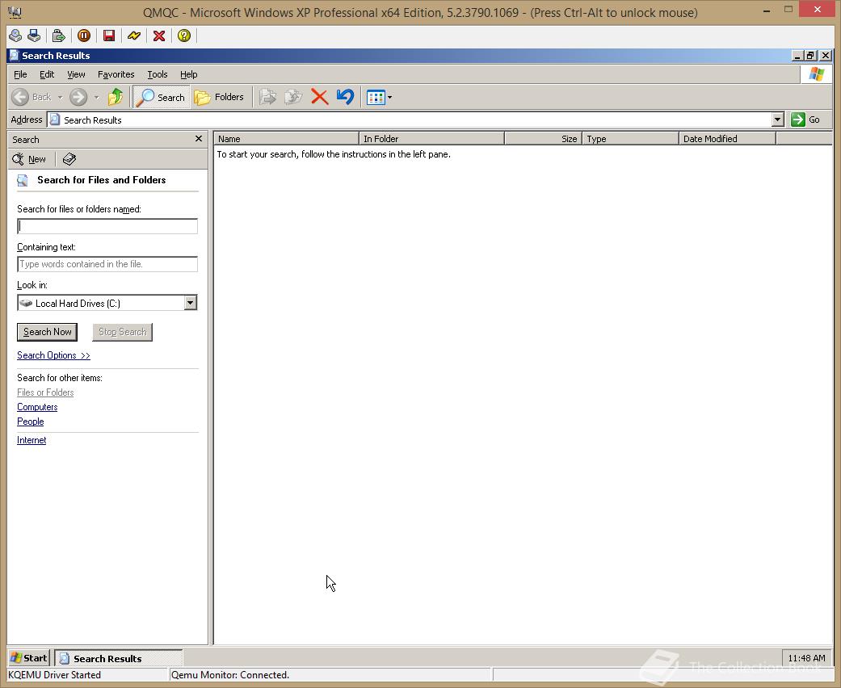The height and width of the screenshot is (688, 841).
Task: Open the Favorites menu
Action: (x=116, y=74)
